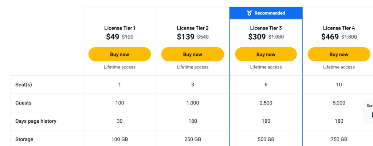373x146 pixels.
Task: Select the License Tier 1 heading
Action: coord(119,28)
